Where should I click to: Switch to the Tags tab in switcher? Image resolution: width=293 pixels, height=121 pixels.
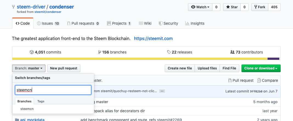click(x=41, y=101)
